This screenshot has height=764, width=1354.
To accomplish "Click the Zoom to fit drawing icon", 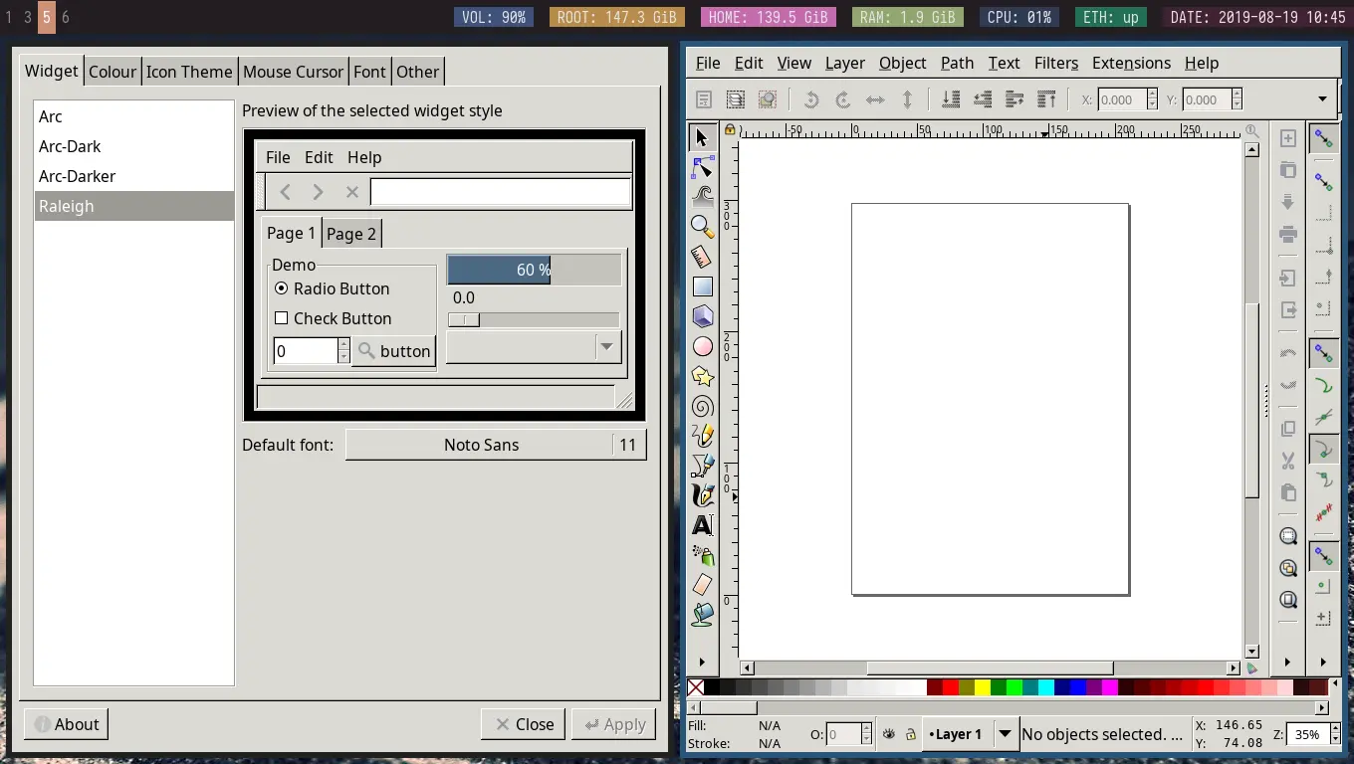I will [1288, 568].
